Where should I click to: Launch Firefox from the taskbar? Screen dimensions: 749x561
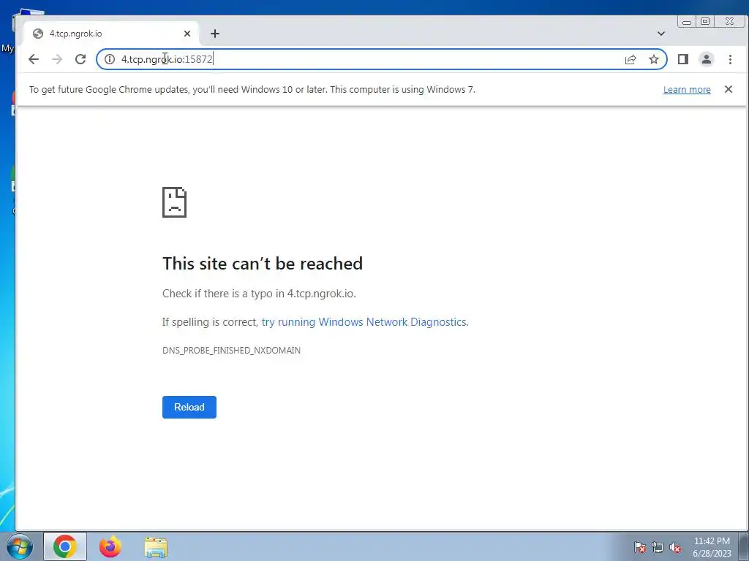click(x=110, y=546)
